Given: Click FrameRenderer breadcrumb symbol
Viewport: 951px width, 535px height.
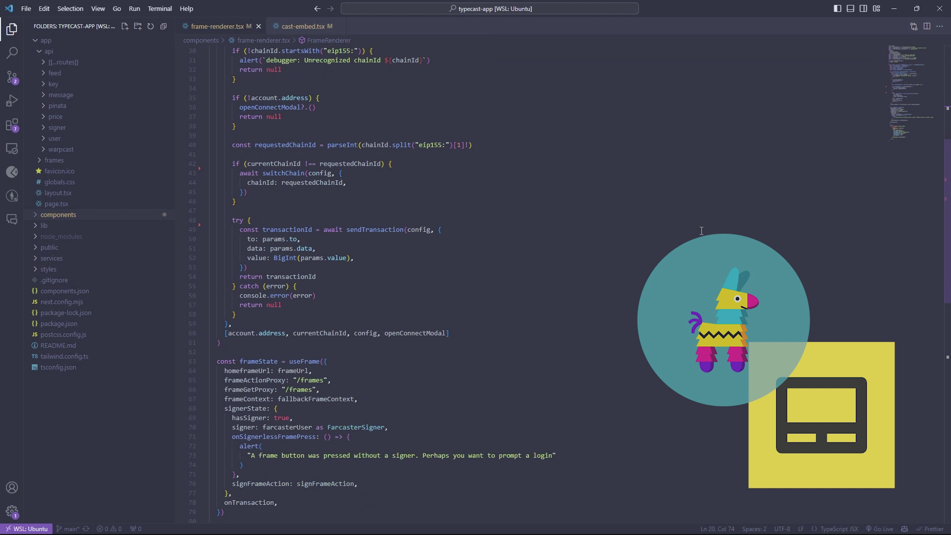Looking at the screenshot, I should (x=324, y=40).
